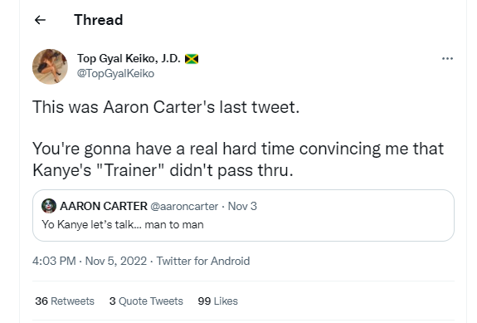View the 3 Quote Tweets list
The image size is (477, 323).
point(146,301)
